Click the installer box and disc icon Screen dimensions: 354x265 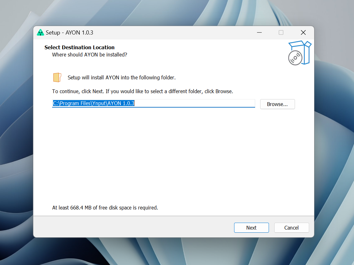299,53
